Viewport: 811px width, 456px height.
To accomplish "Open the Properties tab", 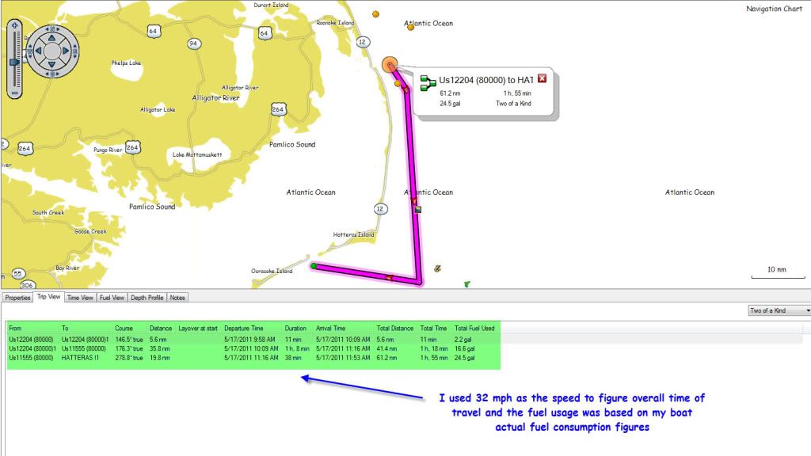I will 17,297.
